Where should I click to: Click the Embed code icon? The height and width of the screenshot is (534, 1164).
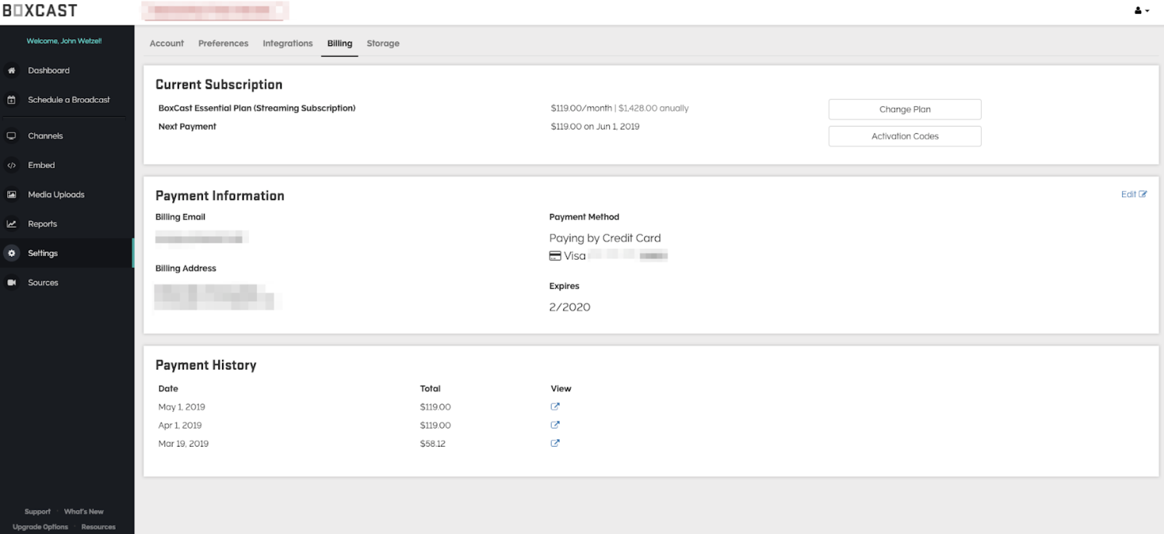(11, 165)
